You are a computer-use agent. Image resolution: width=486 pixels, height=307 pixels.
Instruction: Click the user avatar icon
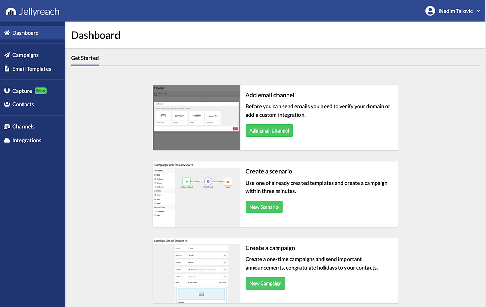pos(430,11)
